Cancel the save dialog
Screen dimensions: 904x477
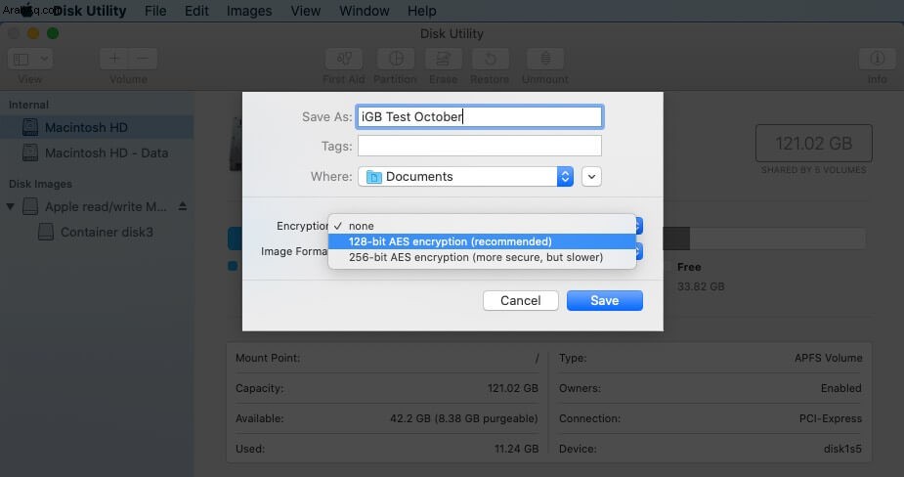point(521,300)
